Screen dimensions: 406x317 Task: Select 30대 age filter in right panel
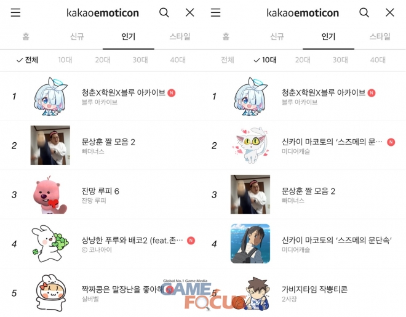coord(340,60)
